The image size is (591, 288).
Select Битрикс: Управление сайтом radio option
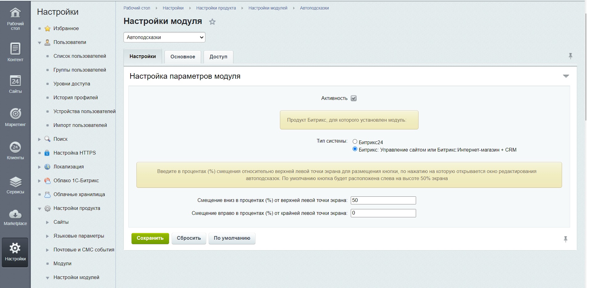coord(355,149)
